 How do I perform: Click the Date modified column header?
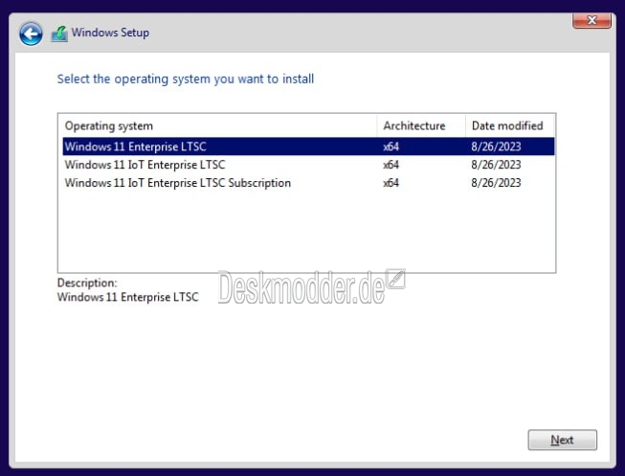point(506,125)
